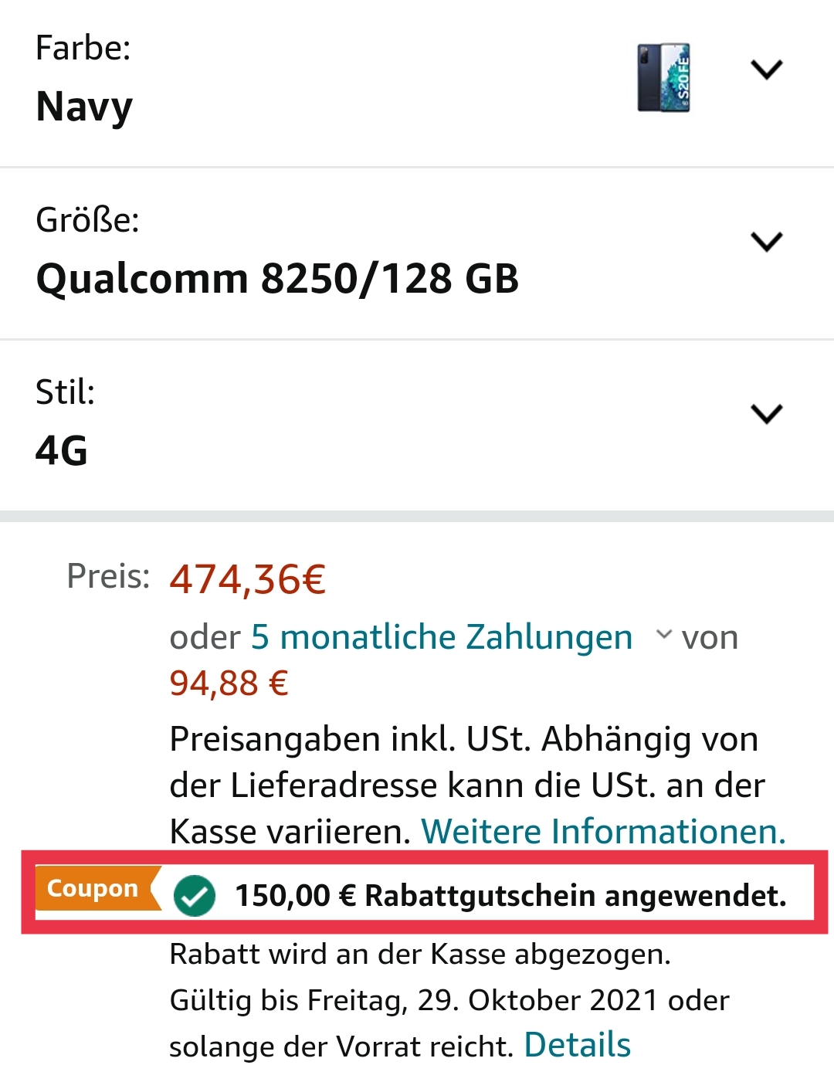Tap the 150,00 € Rabattgutschein angewendet text

coord(510,896)
